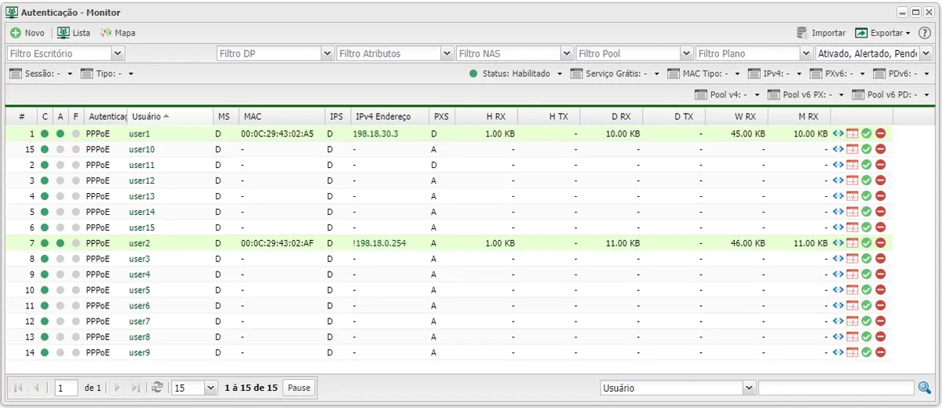Image resolution: width=942 pixels, height=408 pixels.
Task: Select the user1 username link
Action: (x=140, y=133)
